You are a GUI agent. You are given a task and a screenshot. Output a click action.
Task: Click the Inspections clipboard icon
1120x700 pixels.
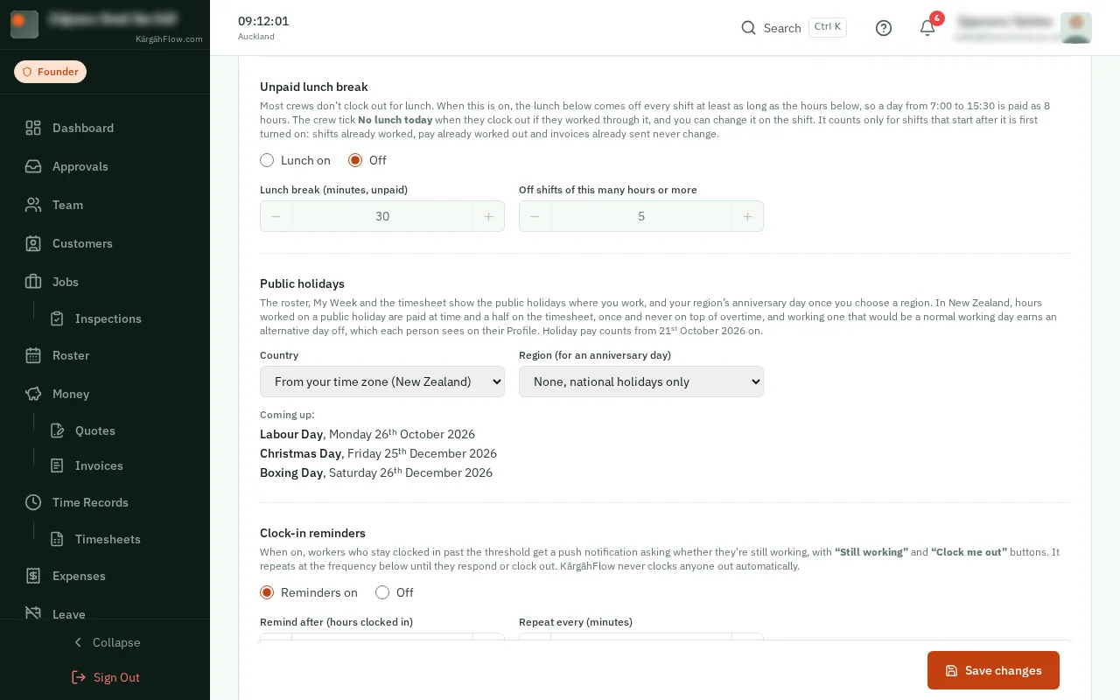click(57, 318)
